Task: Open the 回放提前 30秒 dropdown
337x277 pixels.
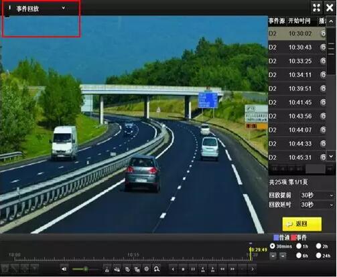Action: click(x=317, y=195)
